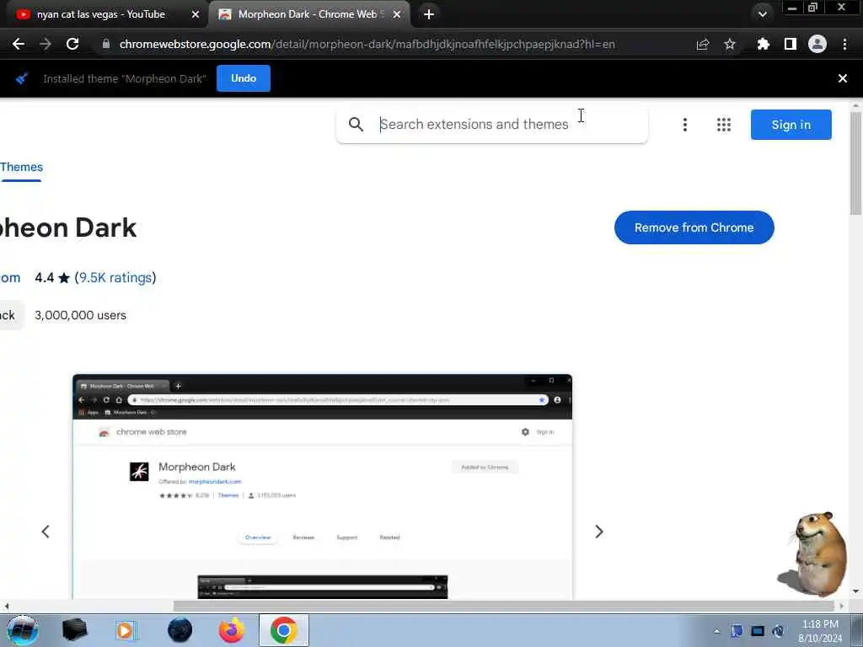Open the side panel icon
This screenshot has height=647, width=863.
(x=790, y=44)
